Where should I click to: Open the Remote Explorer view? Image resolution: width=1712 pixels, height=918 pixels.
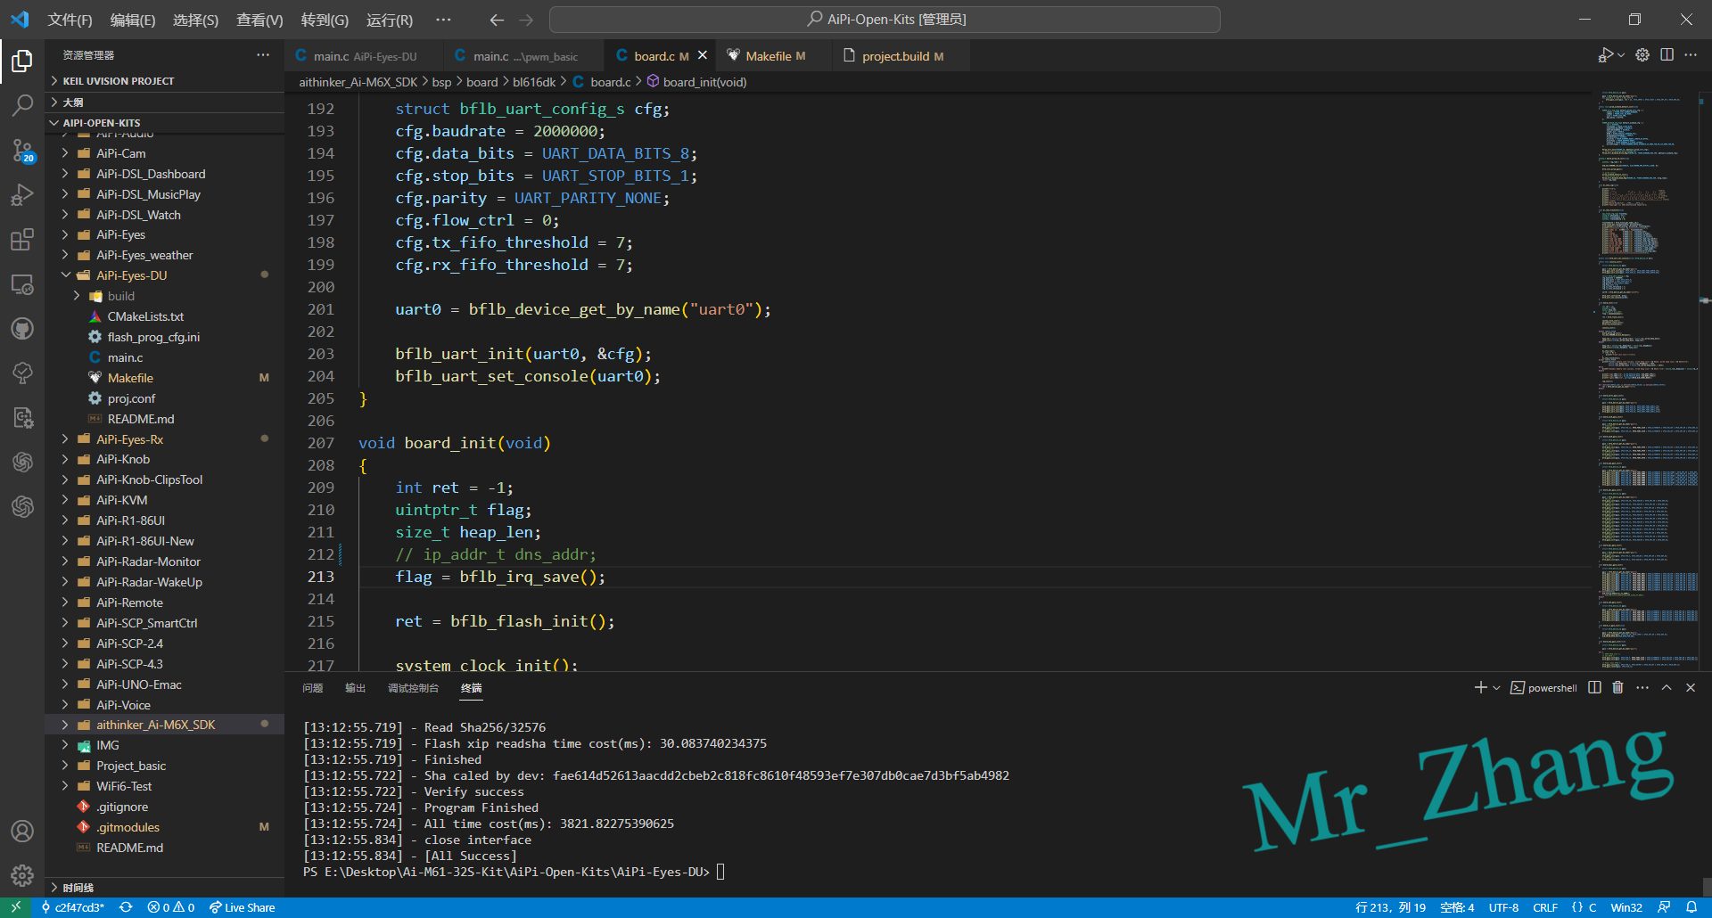[x=22, y=284]
